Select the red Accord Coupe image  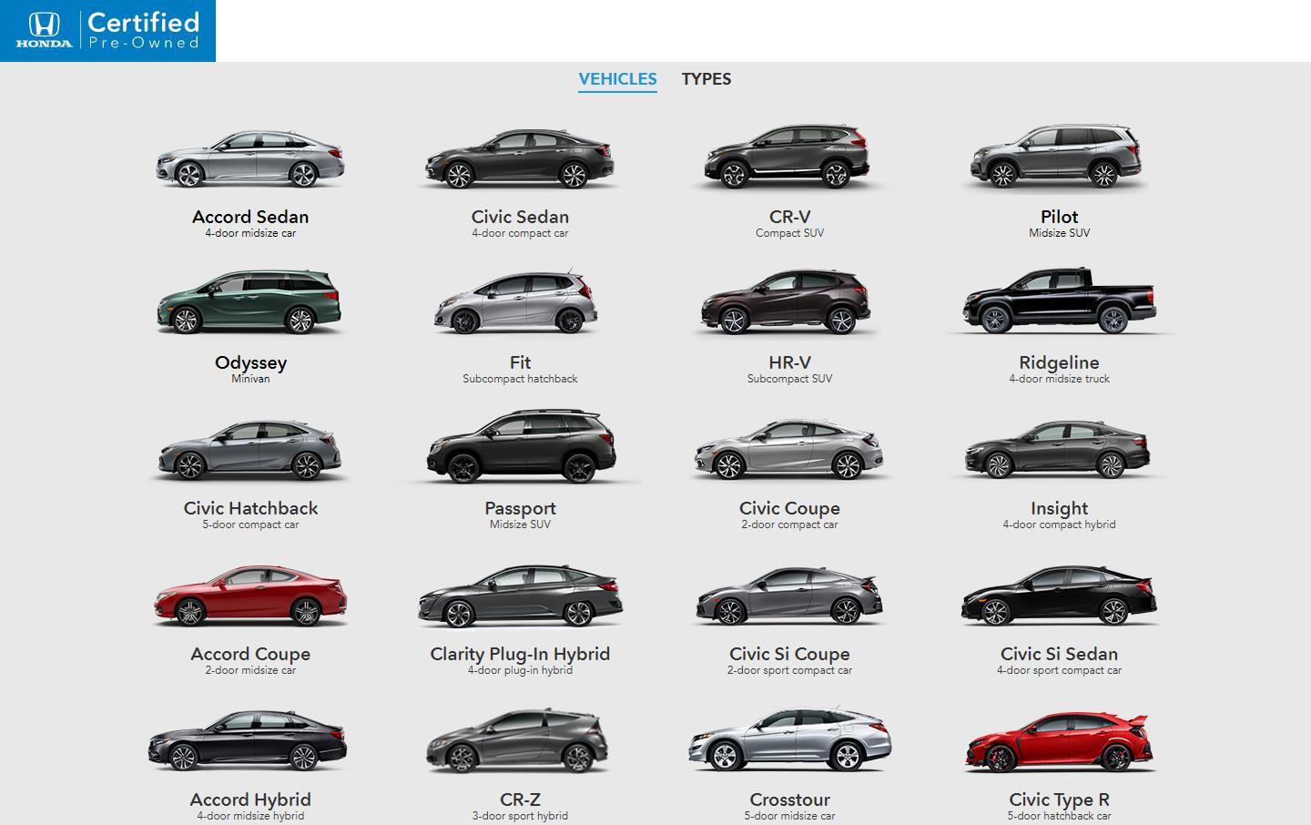pyautogui.click(x=250, y=596)
